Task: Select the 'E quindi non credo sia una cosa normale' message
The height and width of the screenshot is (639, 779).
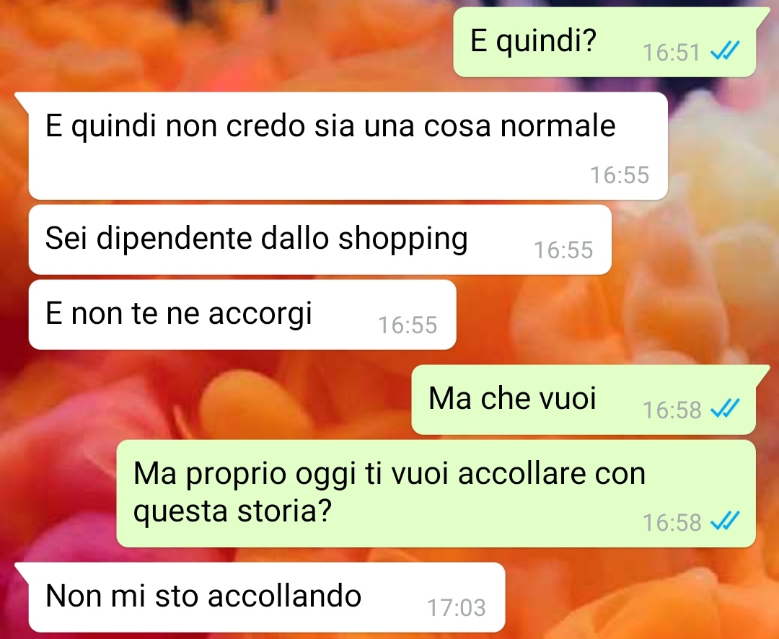Action: pyautogui.click(x=348, y=146)
